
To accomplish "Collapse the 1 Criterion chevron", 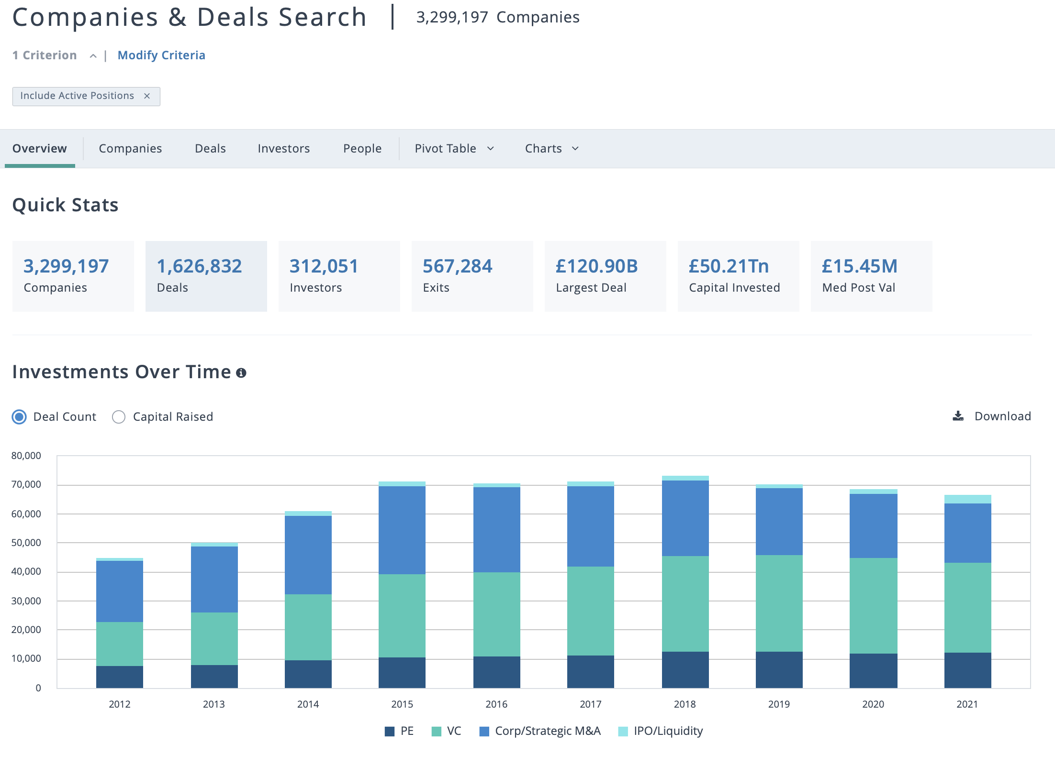I will click(93, 56).
